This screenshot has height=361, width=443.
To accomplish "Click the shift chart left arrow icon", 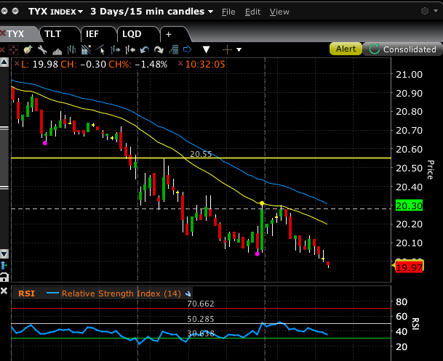I will 130,49.
